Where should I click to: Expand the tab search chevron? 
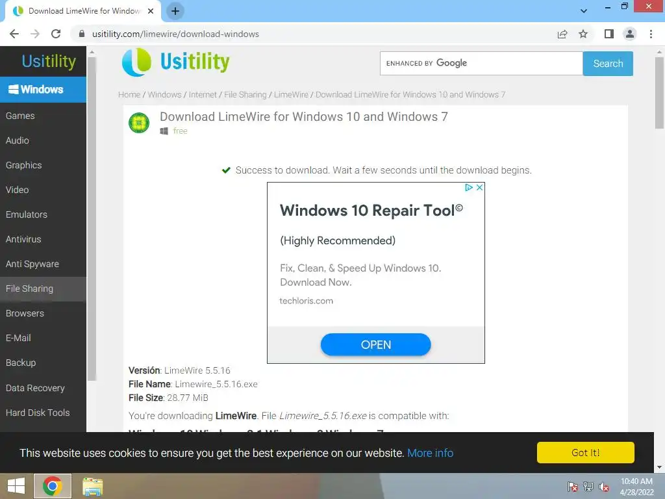584,11
